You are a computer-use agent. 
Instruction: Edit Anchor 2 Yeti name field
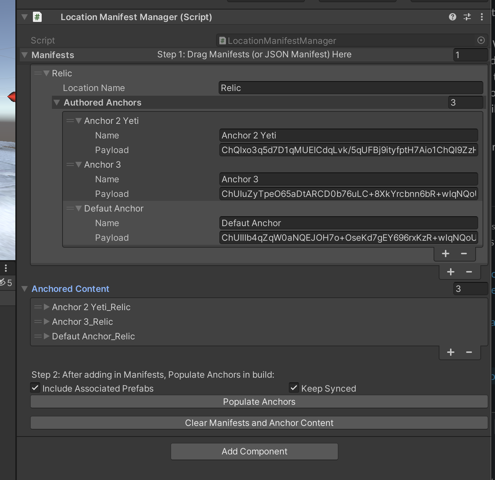tap(349, 136)
